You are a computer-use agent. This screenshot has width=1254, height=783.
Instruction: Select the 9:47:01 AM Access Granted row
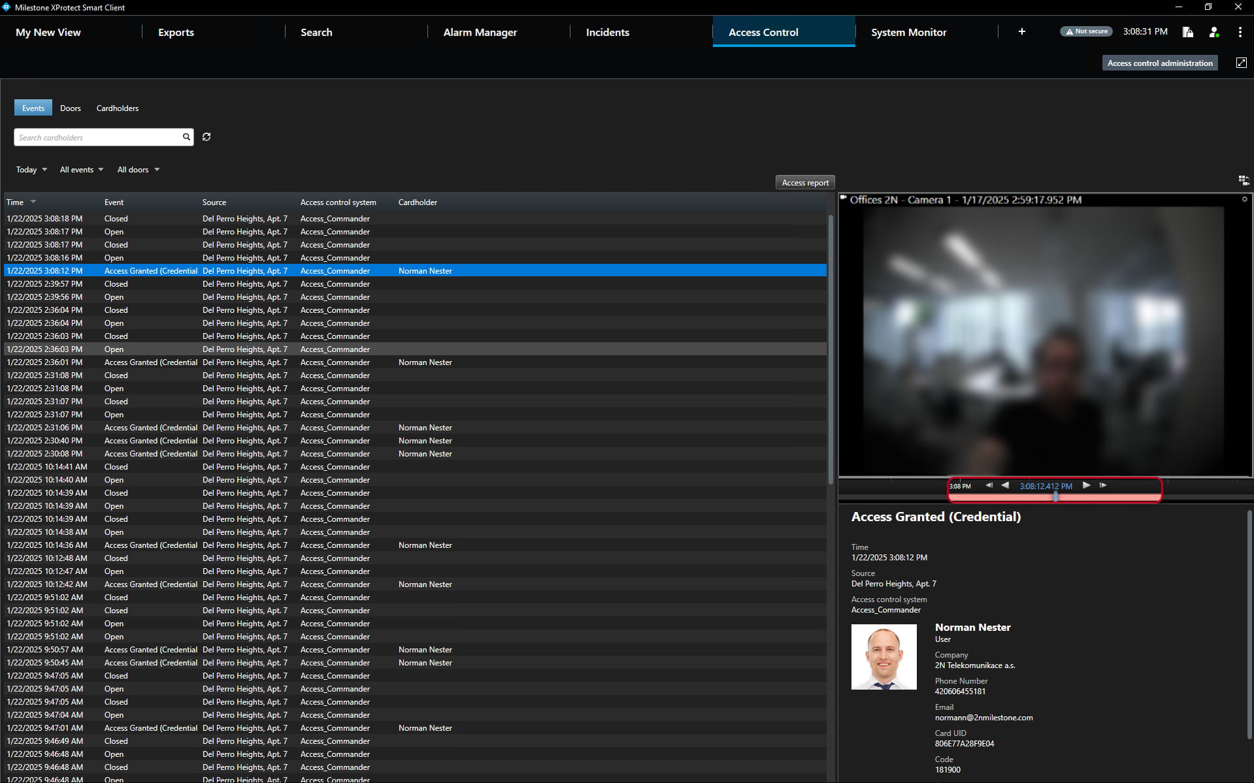(x=416, y=728)
